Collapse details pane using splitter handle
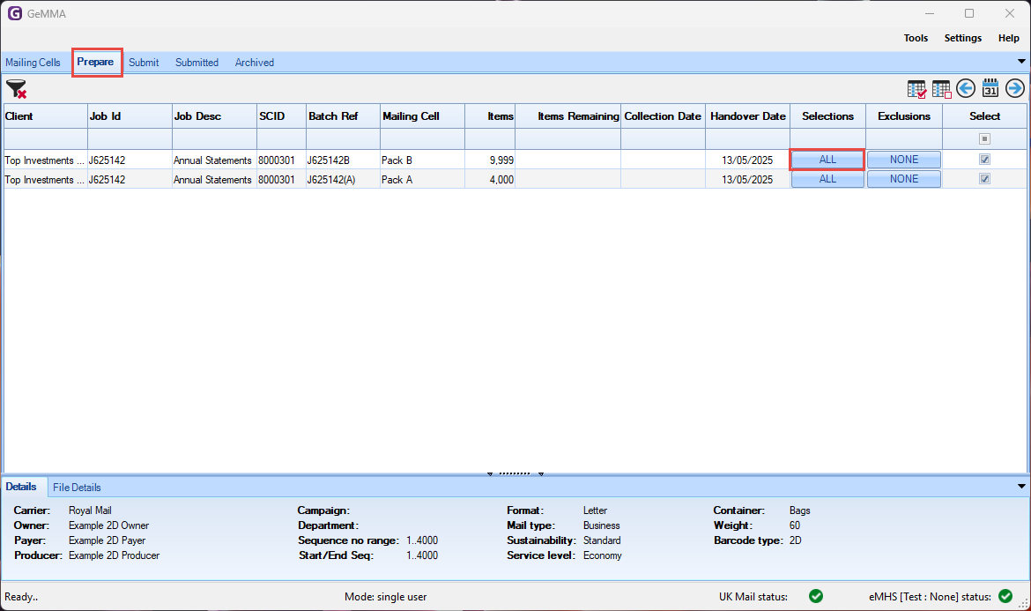The height and width of the screenshot is (611, 1031). click(515, 473)
